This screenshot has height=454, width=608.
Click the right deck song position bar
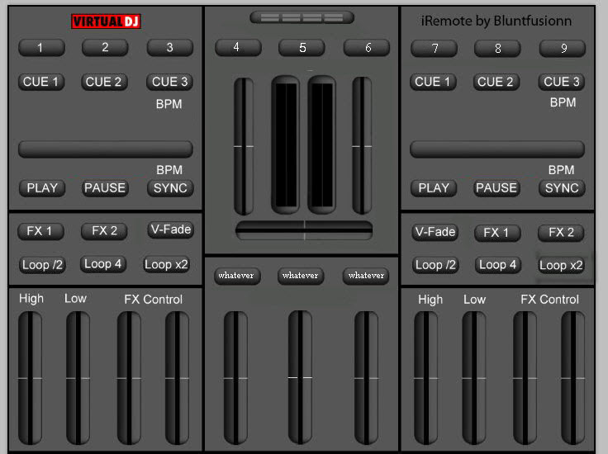pyautogui.click(x=497, y=149)
